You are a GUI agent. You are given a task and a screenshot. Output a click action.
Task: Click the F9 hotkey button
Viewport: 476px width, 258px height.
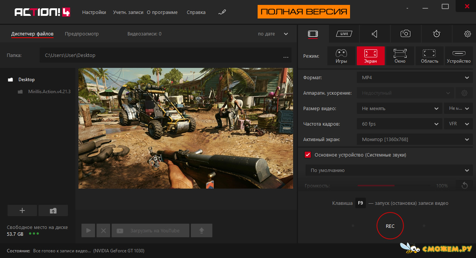pyautogui.click(x=361, y=203)
